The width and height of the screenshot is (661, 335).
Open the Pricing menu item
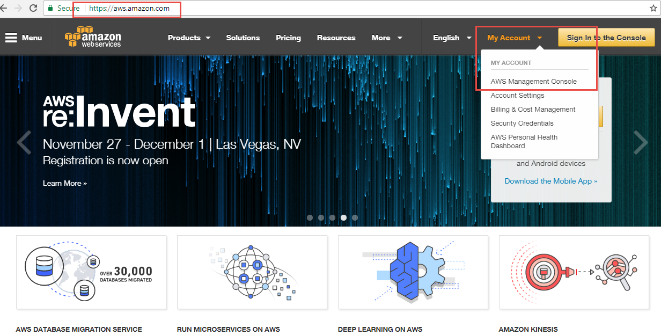point(289,38)
